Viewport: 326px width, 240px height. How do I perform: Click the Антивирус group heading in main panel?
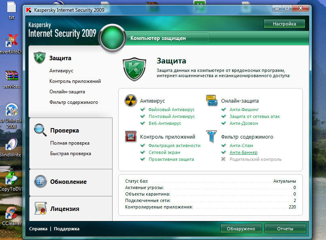(x=152, y=101)
